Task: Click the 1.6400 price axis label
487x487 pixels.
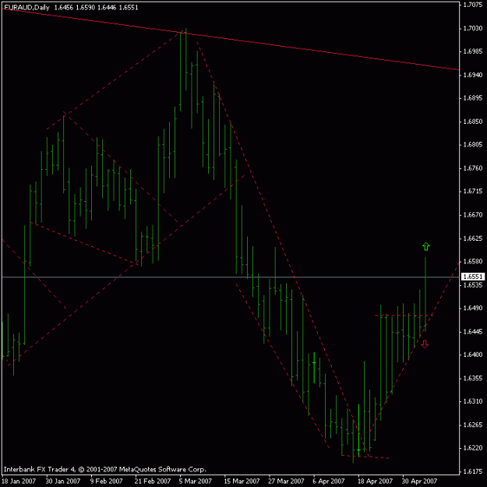Action: 473,355
